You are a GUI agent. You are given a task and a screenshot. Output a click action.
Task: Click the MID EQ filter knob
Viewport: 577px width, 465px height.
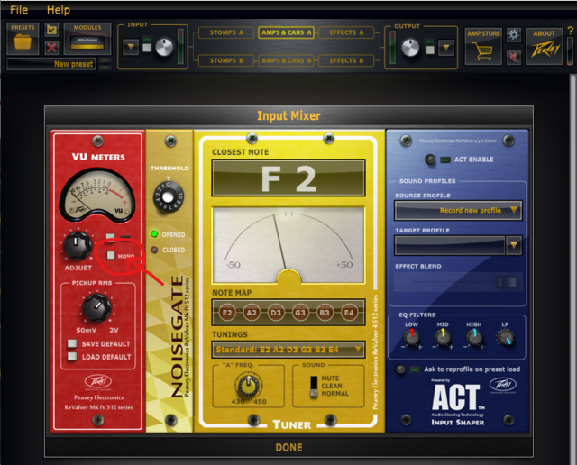tap(443, 337)
